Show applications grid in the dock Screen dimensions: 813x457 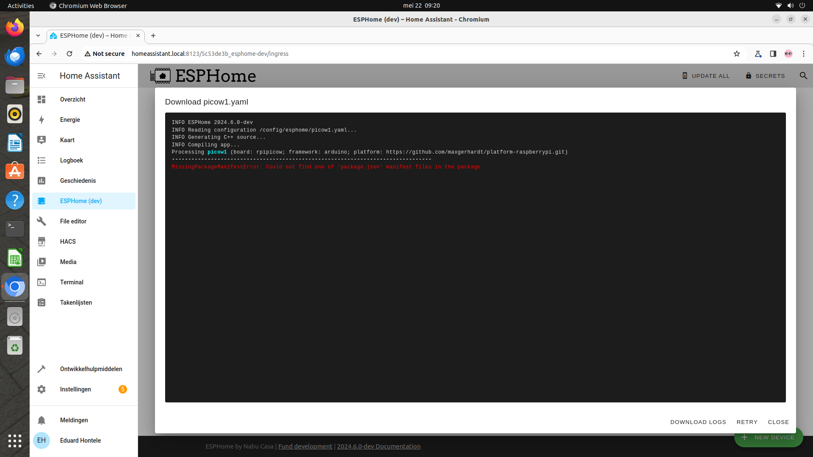coord(15,441)
